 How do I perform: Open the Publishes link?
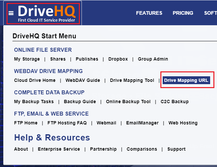87,59
